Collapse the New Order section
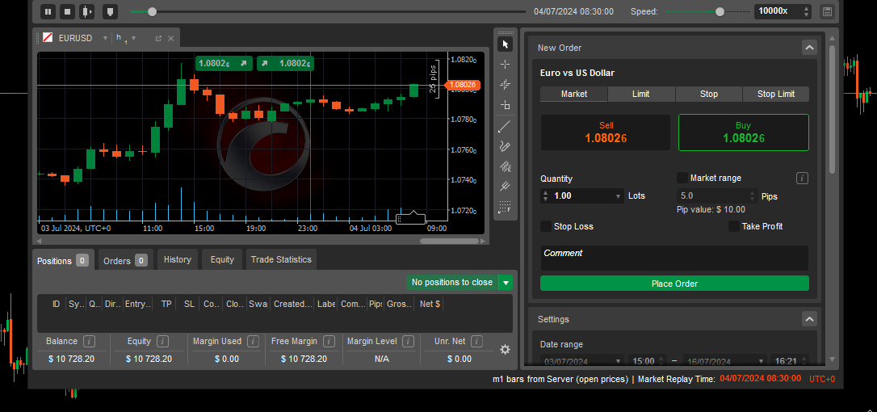Viewport: 877px width, 412px height. pyautogui.click(x=809, y=48)
